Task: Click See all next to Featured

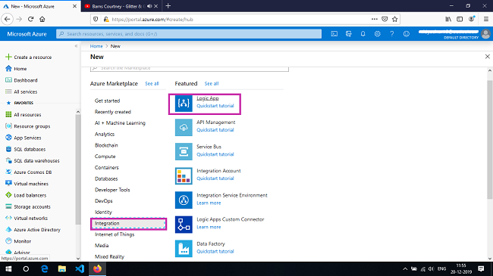Action: click(212, 83)
